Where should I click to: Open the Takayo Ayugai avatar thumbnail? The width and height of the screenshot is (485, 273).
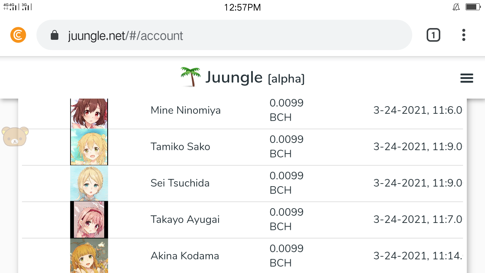[89, 220]
